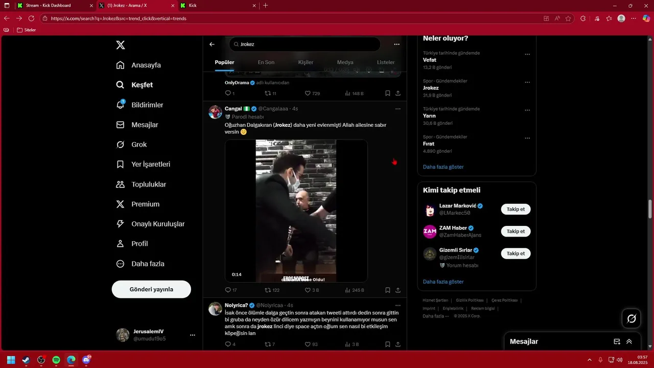Open Profil page
Viewport: 654px width, 368px height.
tap(132, 244)
